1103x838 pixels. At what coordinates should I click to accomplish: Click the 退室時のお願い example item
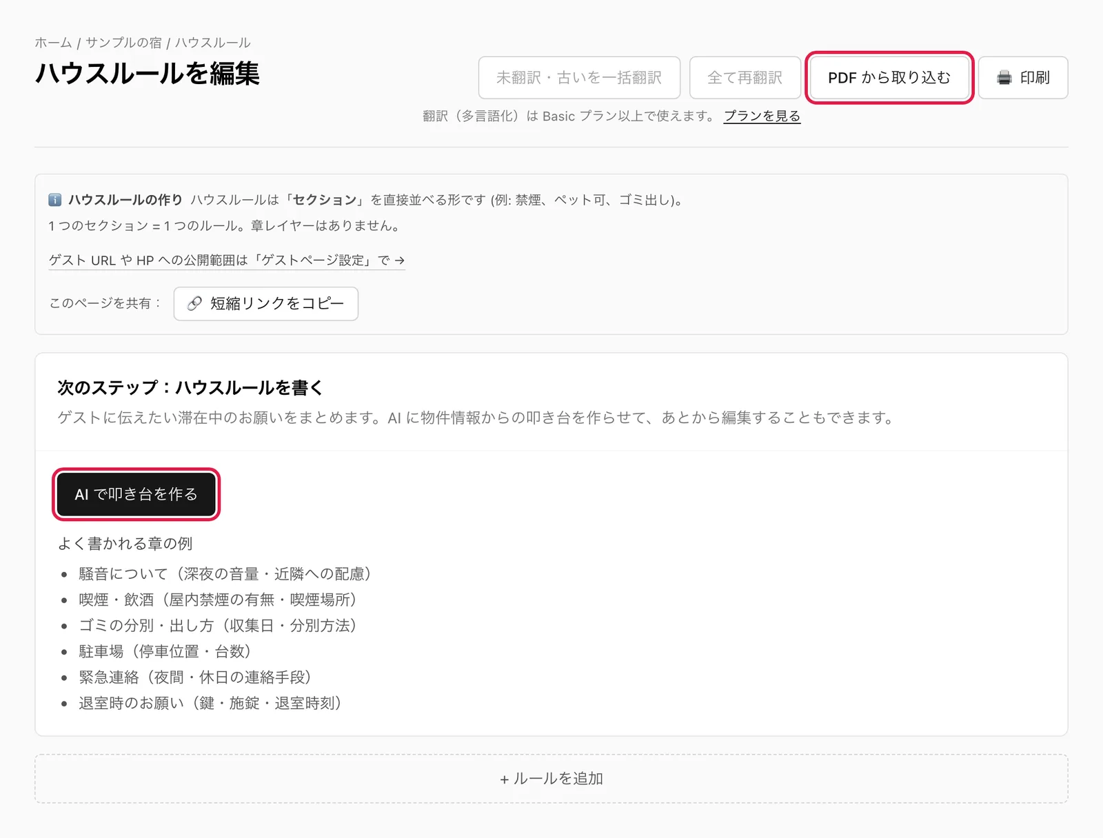click(210, 704)
